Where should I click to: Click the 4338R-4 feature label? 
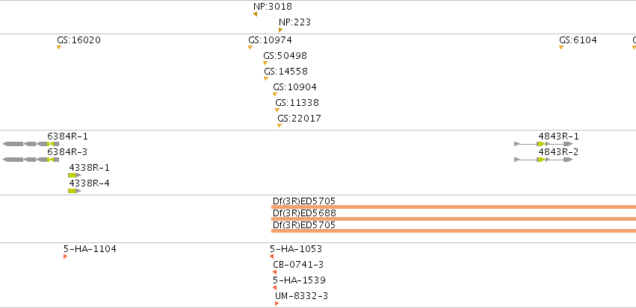89,183
